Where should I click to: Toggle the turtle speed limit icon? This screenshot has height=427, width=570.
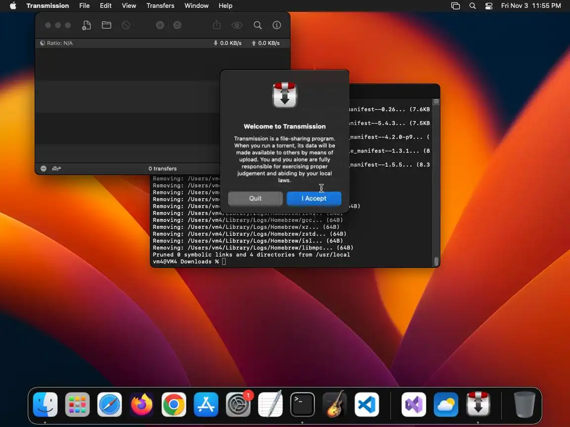[x=56, y=169]
